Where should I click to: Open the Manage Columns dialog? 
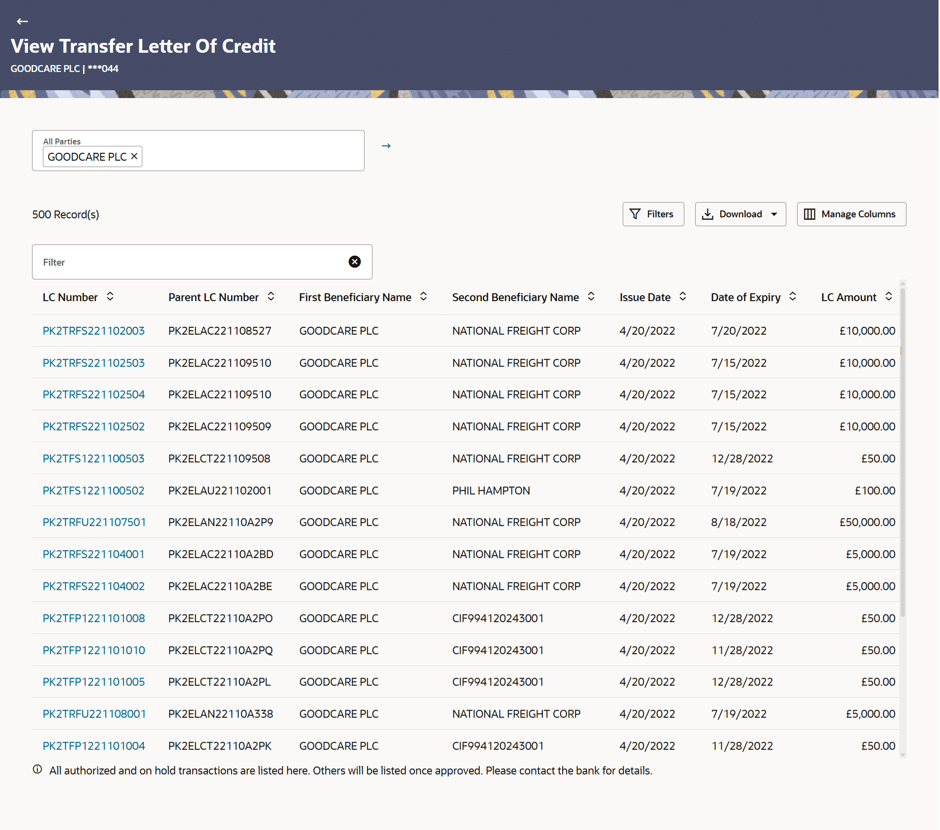851,214
